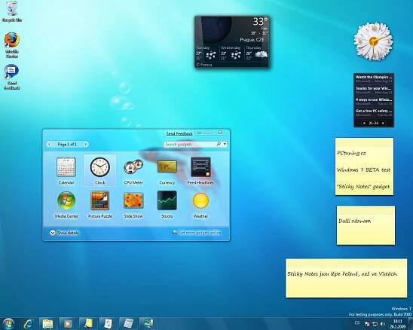Screen dimensions: 413x330
Task: Click the Wednesday forecast in weather gadget
Action: click(x=231, y=53)
